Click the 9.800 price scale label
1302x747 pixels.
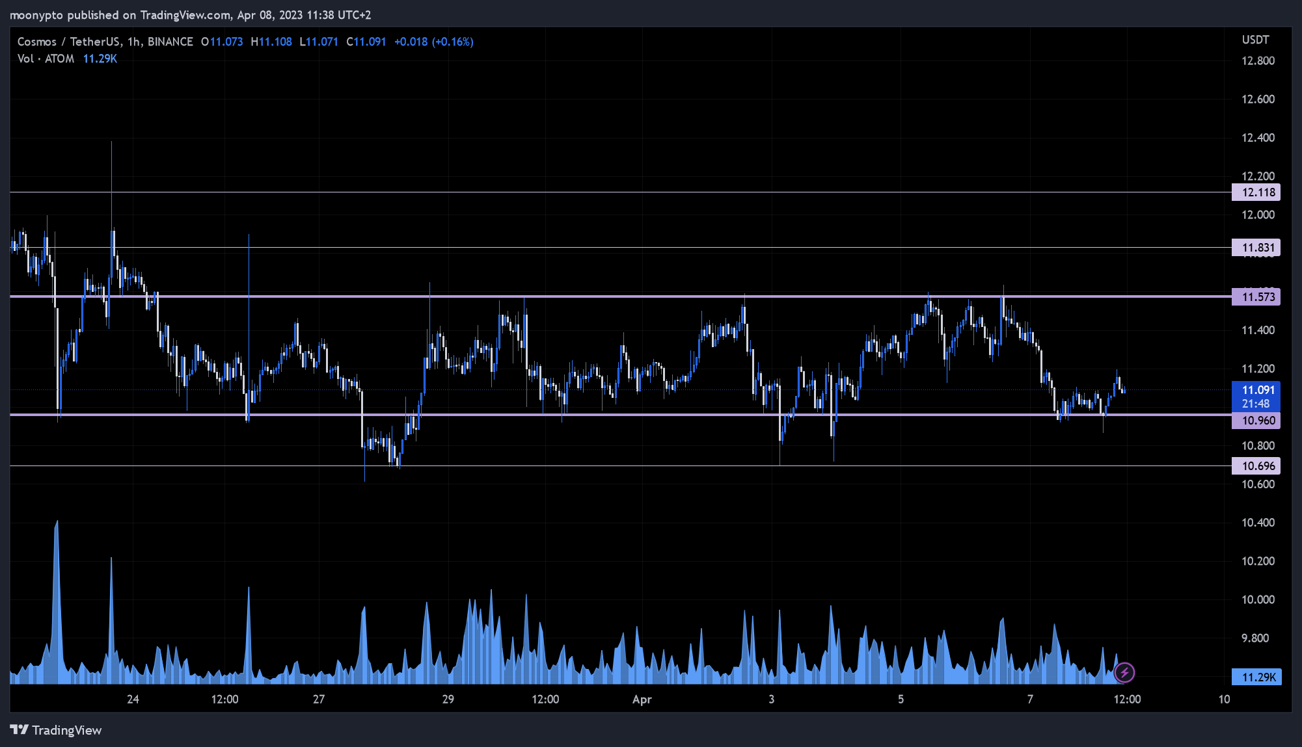[x=1255, y=638]
